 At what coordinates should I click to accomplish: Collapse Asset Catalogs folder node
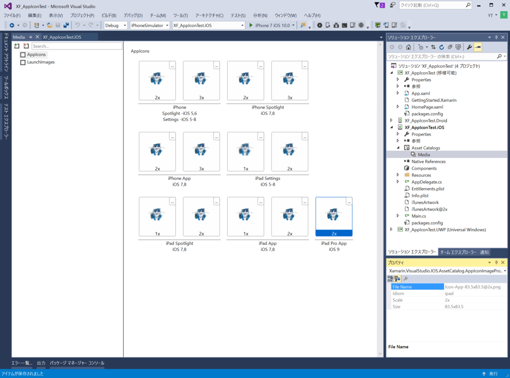[398, 148]
